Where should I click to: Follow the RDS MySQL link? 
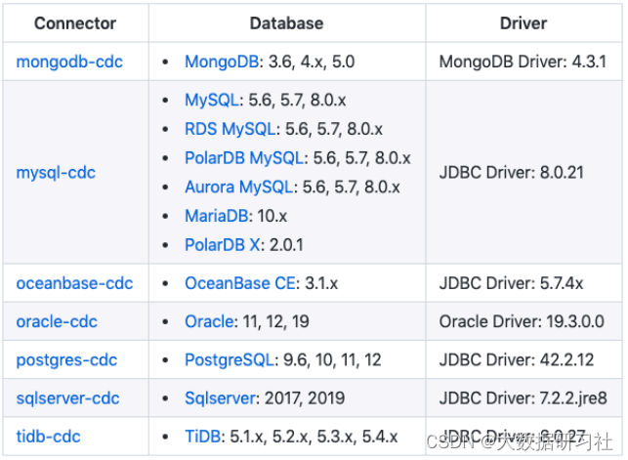(x=230, y=129)
